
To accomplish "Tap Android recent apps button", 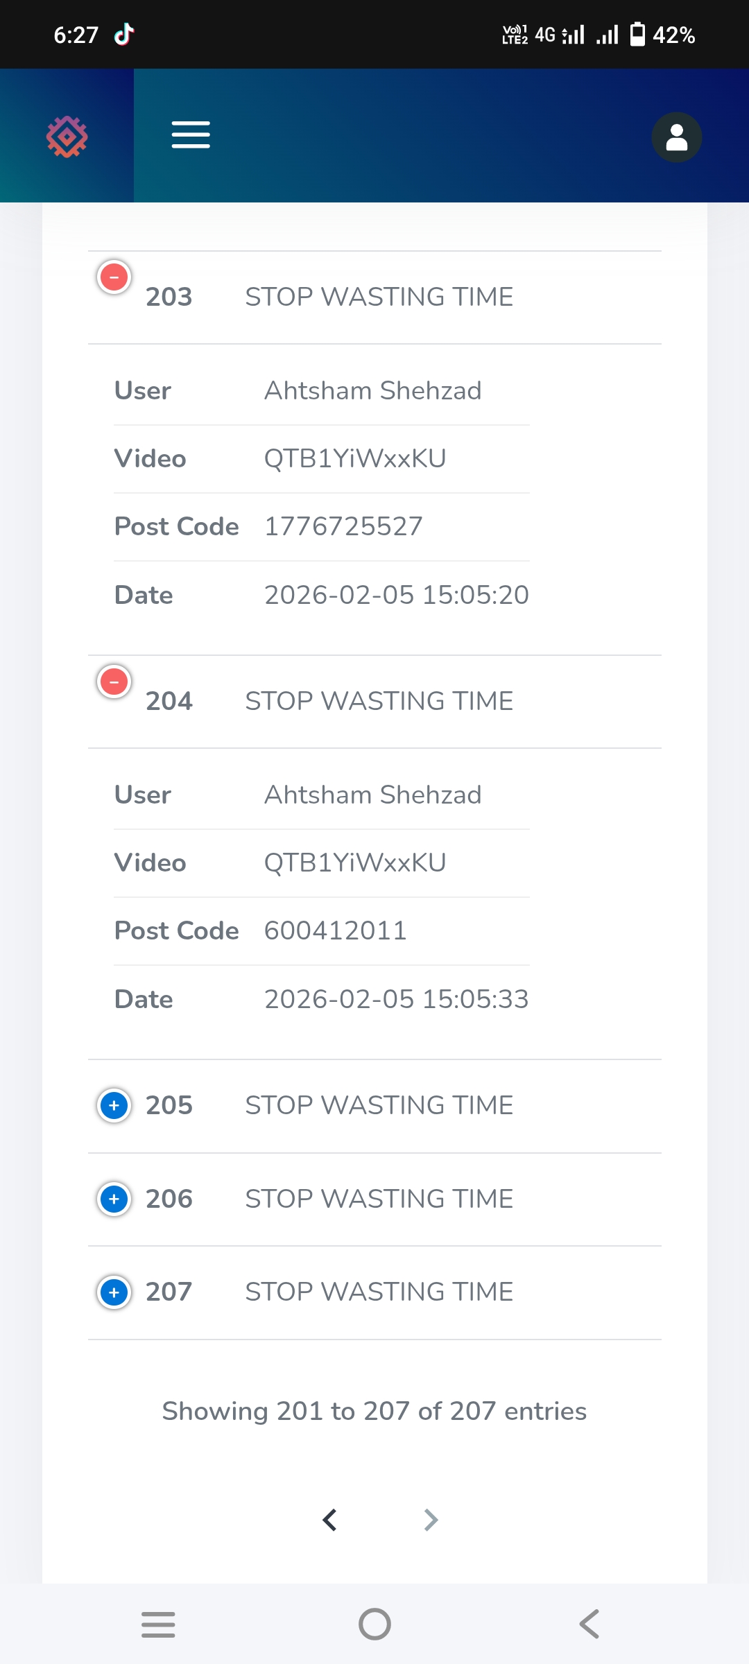I will (x=158, y=1624).
